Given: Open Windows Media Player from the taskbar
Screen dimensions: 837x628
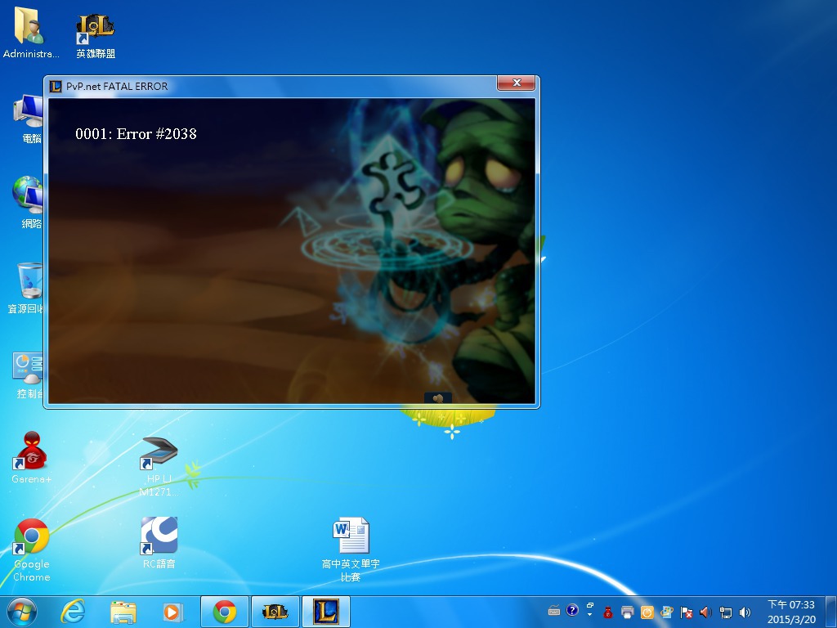Looking at the screenshot, I should pos(172,612).
